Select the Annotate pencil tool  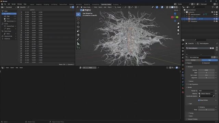click(x=78, y=40)
